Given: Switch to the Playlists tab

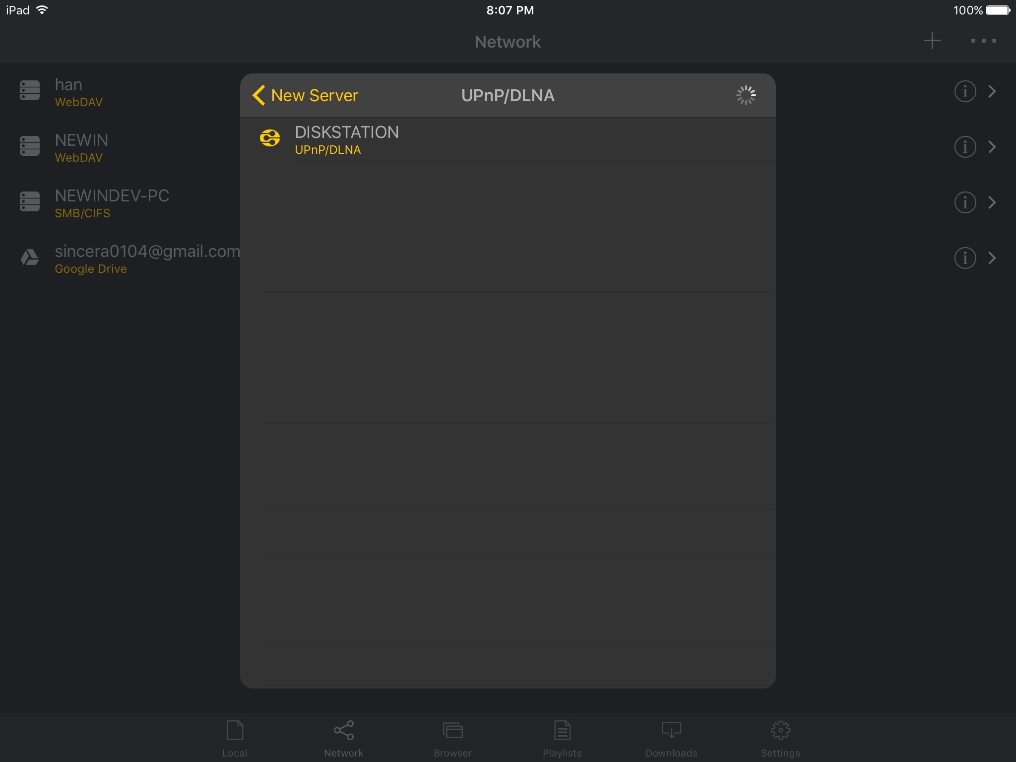Looking at the screenshot, I should [562, 739].
